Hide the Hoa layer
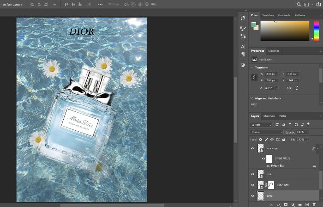 click(x=252, y=174)
